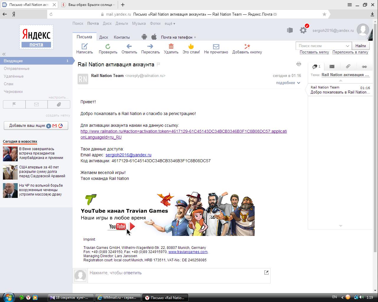The width and height of the screenshot is (378, 302).
Task: Open attachments paperclip tab in right panel
Action: 348,67
